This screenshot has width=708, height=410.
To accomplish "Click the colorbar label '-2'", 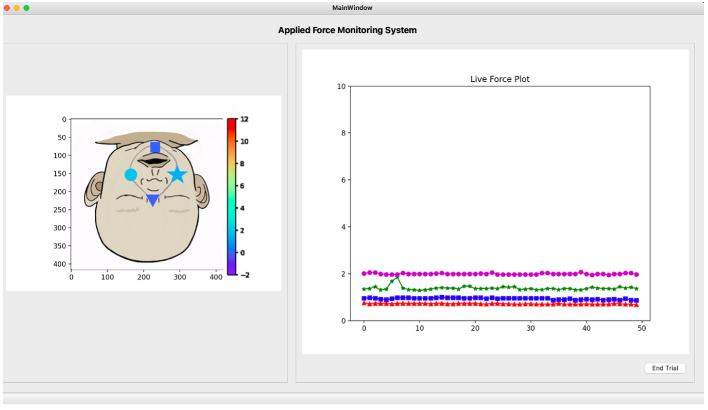I will (245, 275).
